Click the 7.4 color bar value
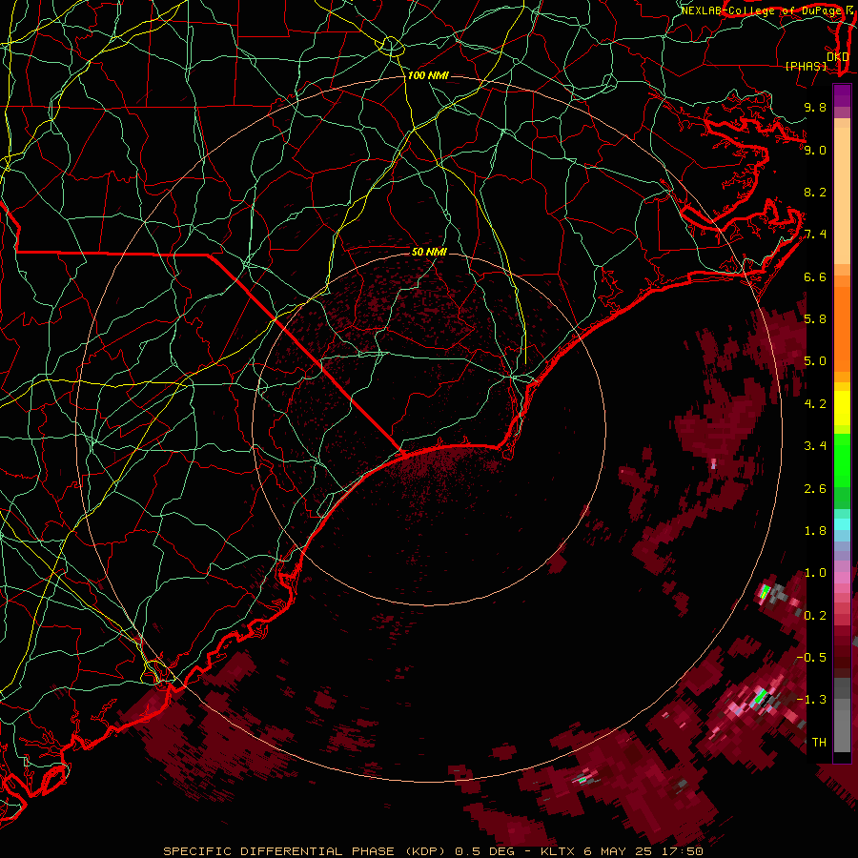858x858 pixels. coord(815,235)
